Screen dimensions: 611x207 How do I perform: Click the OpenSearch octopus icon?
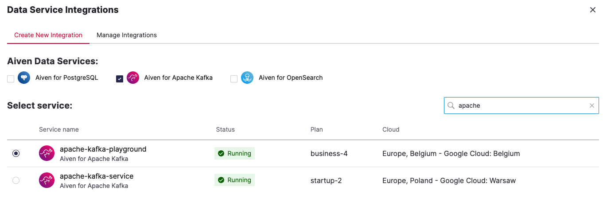pyautogui.click(x=247, y=78)
